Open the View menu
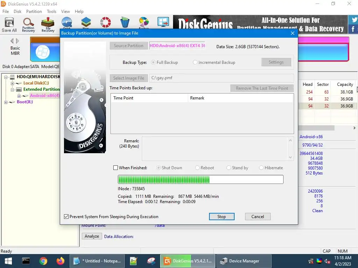Image resolution: width=358 pixels, height=268 pixels. tap(65, 12)
